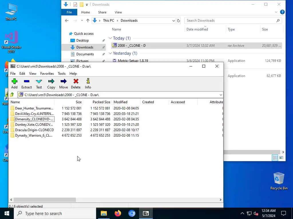The image size is (293, 219).
Task: Click the 7-Zip horizontal scrollbar thumb
Action: (x=45, y=200)
